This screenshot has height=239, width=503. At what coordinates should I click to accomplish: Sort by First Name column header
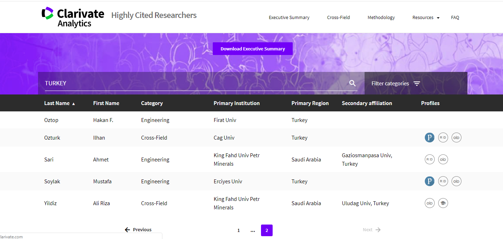point(106,103)
